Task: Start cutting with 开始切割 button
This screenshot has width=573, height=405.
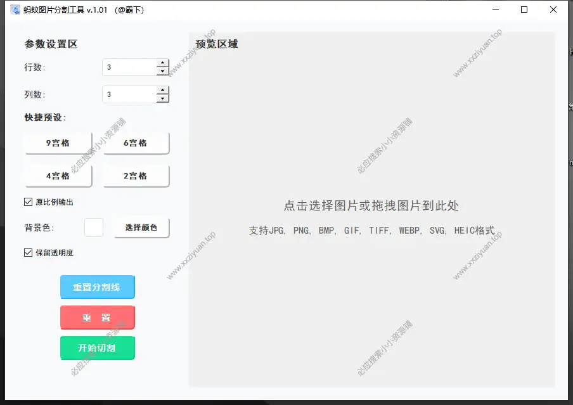Action: click(x=97, y=347)
